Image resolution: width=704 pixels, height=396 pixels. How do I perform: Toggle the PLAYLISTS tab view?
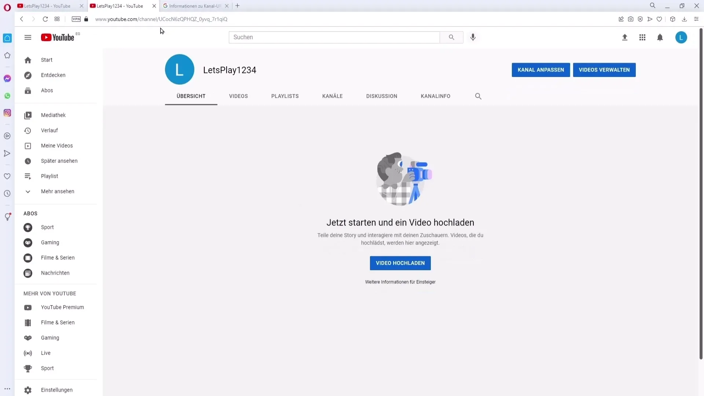[285, 96]
